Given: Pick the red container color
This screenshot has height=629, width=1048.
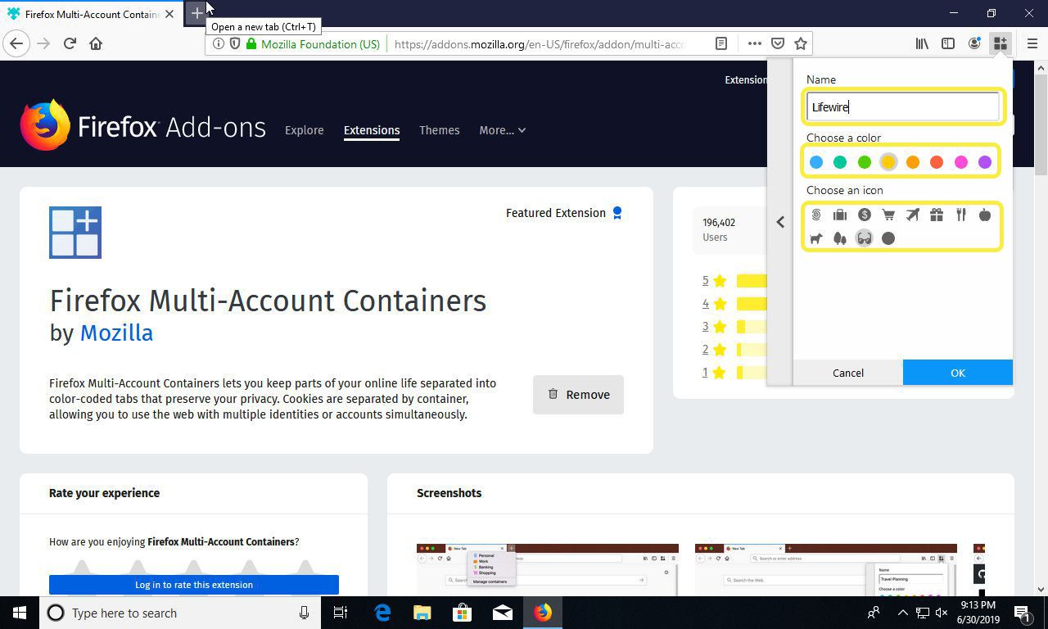Looking at the screenshot, I should tap(937, 162).
